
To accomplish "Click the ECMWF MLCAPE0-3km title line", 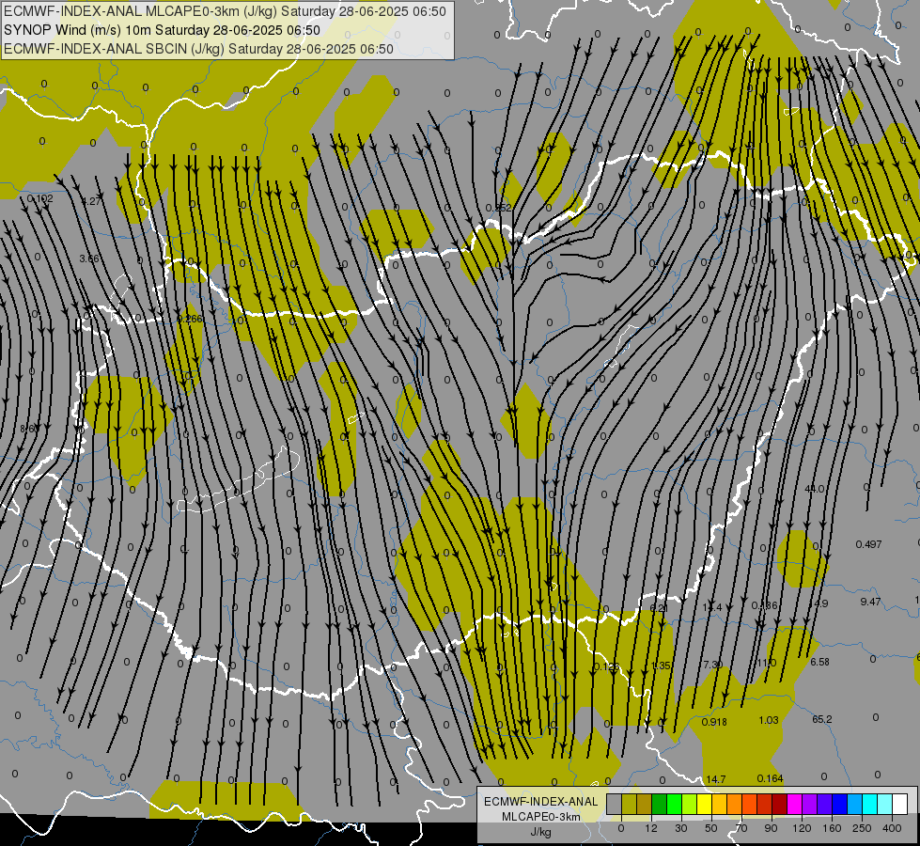I will [225, 11].
